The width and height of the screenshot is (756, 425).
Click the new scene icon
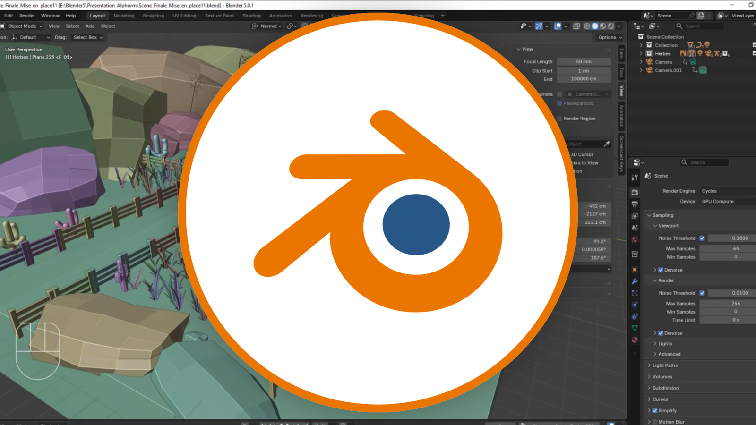701,16
